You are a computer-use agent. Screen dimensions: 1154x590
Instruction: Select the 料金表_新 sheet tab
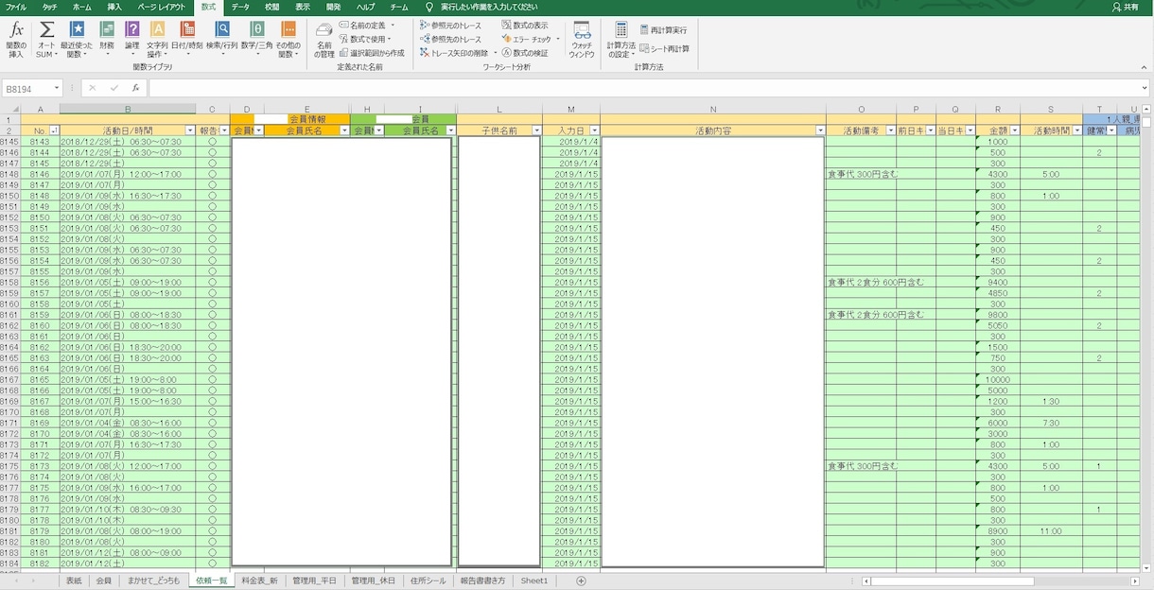260,581
